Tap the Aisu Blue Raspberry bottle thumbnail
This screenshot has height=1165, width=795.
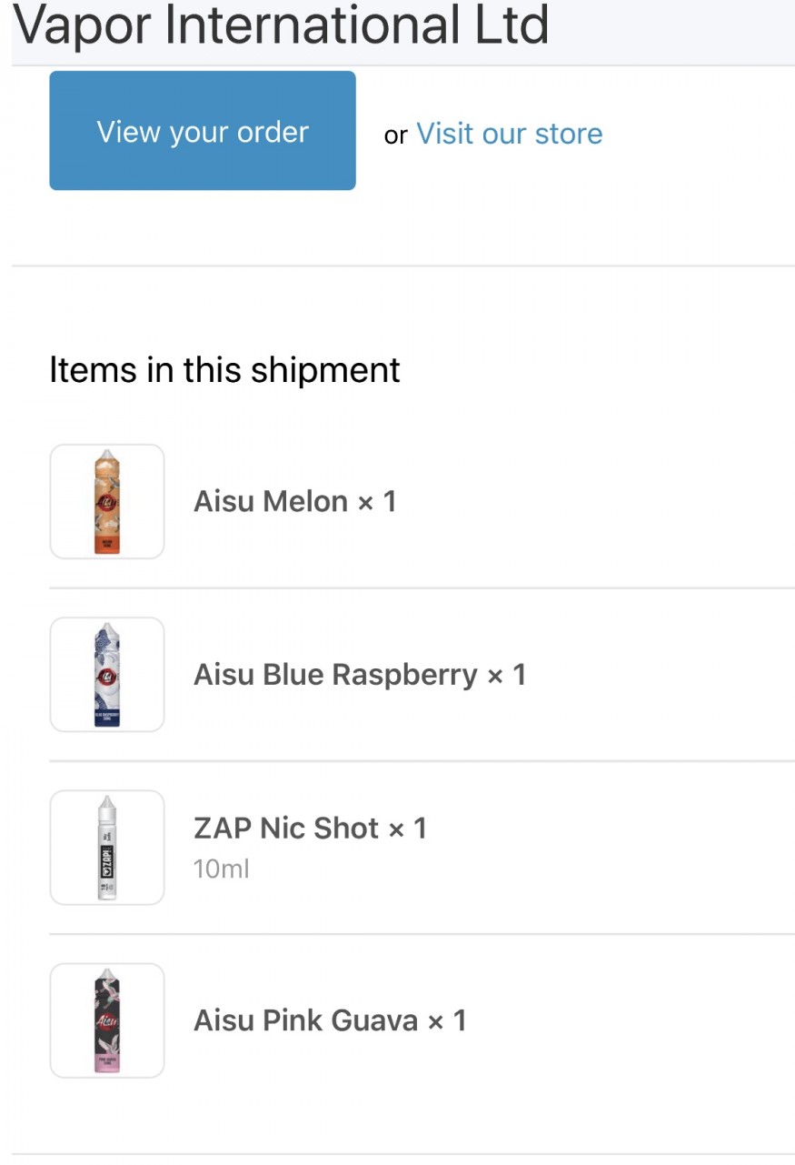coord(107,674)
